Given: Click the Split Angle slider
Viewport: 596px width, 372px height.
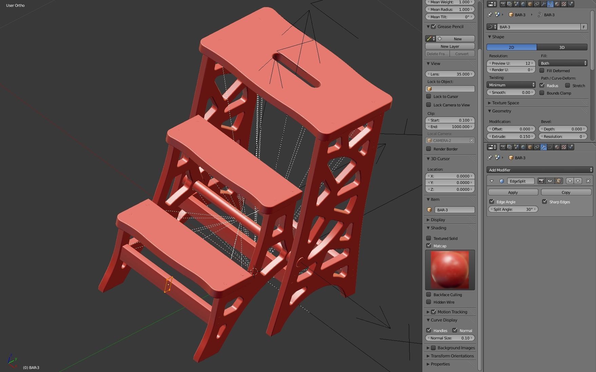Looking at the screenshot, I should [x=513, y=209].
